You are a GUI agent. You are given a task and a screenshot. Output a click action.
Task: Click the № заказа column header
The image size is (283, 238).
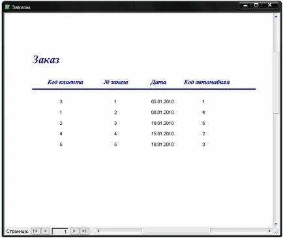tap(116, 82)
